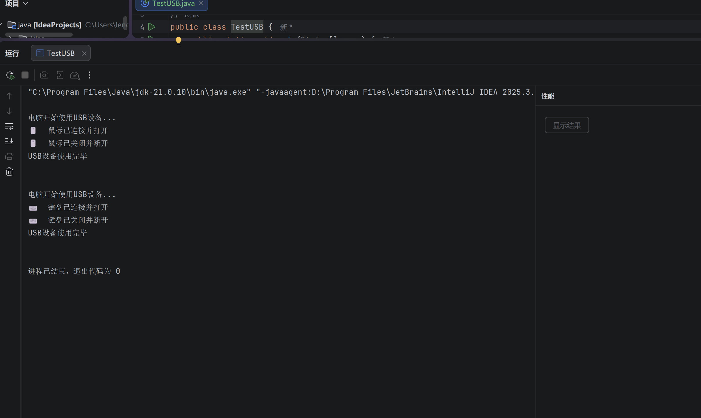Click the down arrow in console sidebar
Viewport: 701px width, 418px height.
[x=9, y=111]
